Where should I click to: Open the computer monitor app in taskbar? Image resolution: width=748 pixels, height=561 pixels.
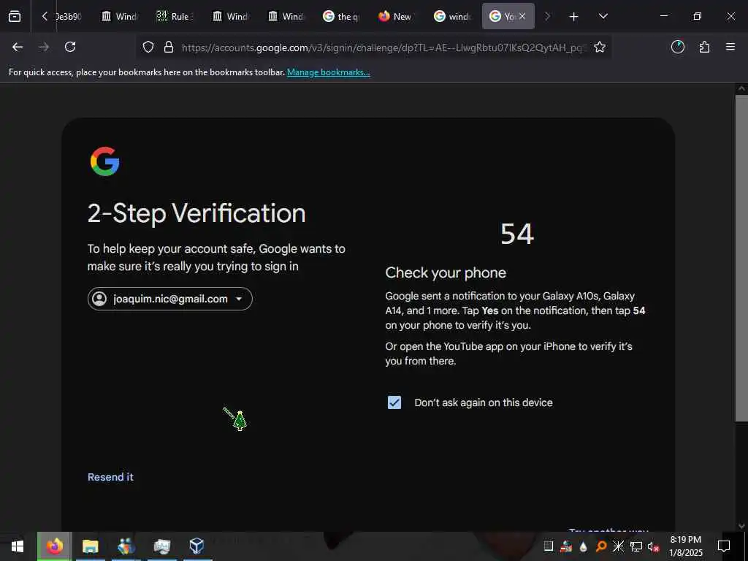pyautogui.click(x=161, y=546)
